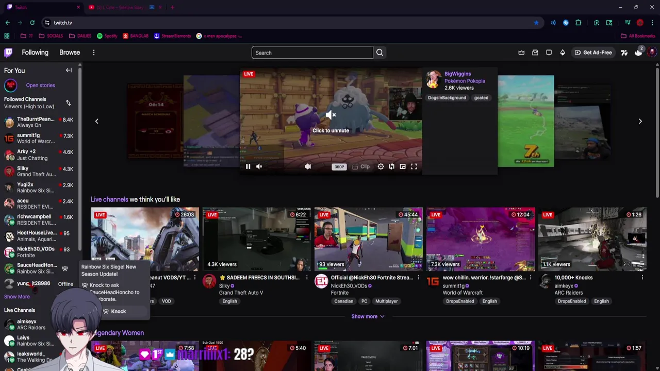This screenshot has height=371, width=660.
Task: Open the Live channels heading link
Action: tap(109, 199)
